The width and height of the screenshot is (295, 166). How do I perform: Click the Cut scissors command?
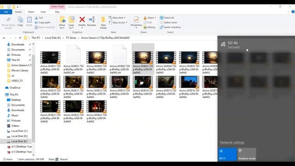39,18
